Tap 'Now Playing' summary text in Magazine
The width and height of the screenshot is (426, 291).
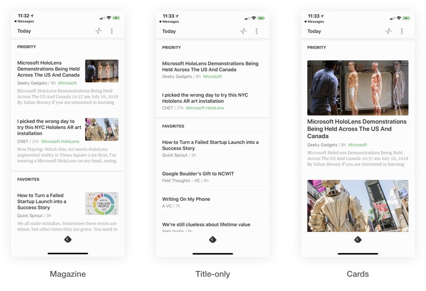(67, 155)
